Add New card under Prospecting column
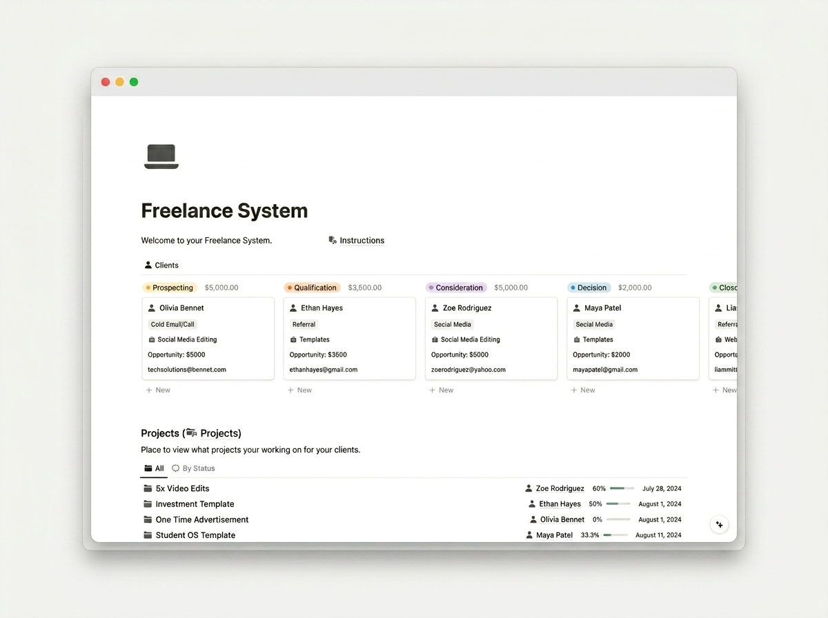Image resolution: width=828 pixels, height=618 pixels. pos(158,390)
